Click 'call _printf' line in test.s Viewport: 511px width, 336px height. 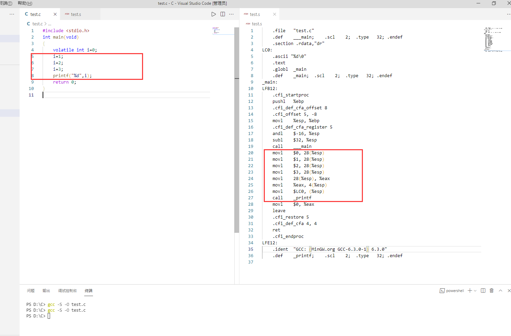pos(292,198)
